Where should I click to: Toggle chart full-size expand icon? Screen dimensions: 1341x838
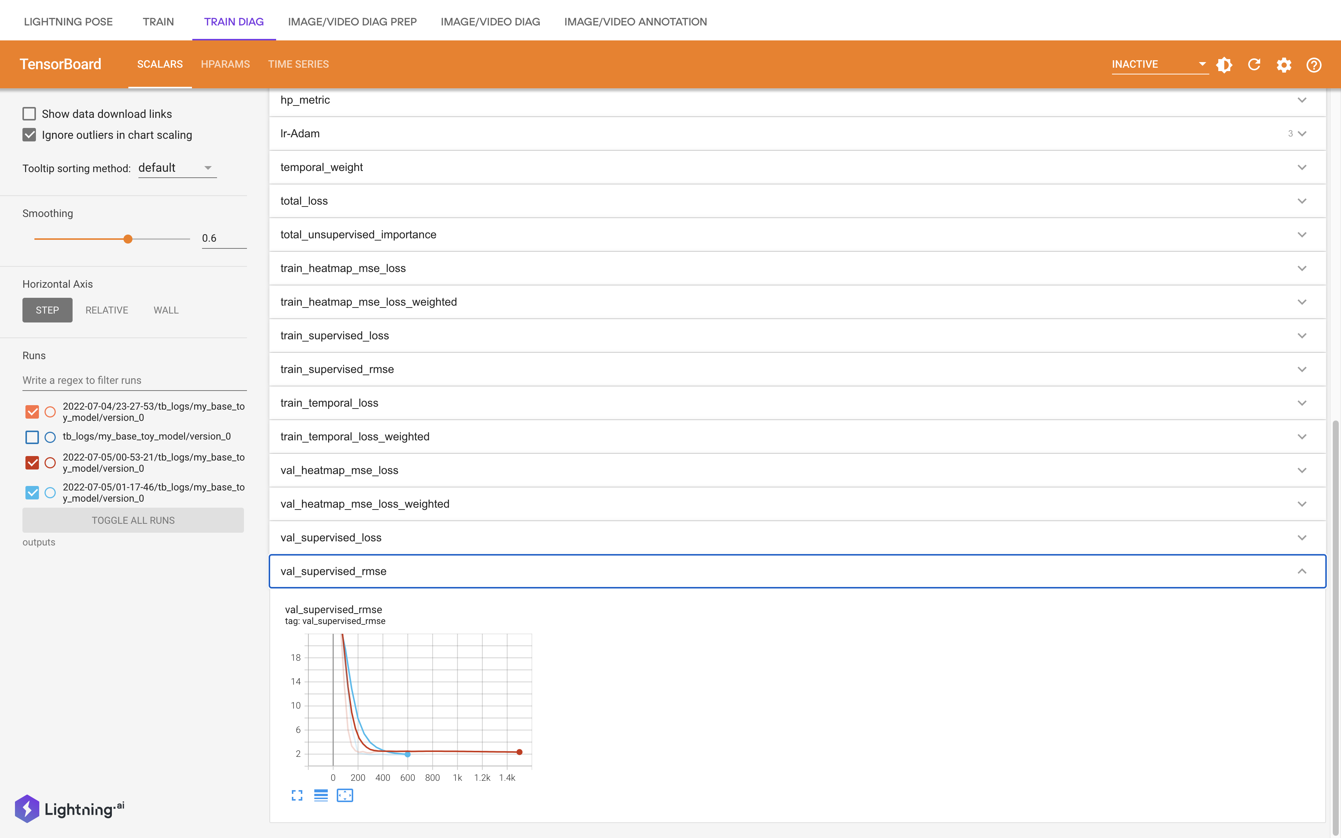(297, 795)
